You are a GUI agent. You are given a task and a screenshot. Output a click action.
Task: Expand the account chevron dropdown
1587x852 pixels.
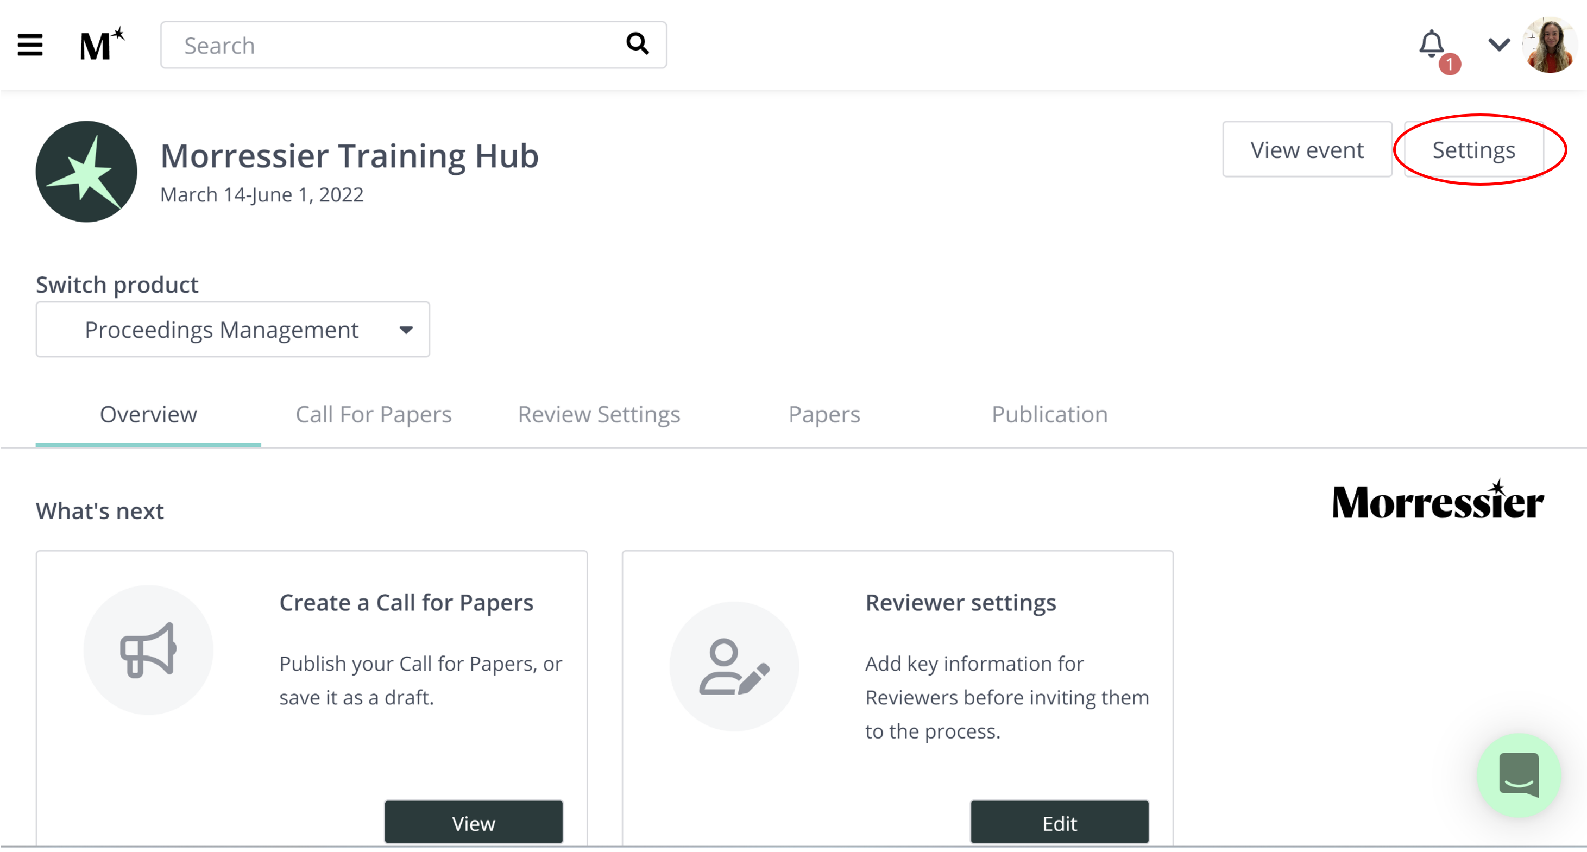pyautogui.click(x=1499, y=45)
